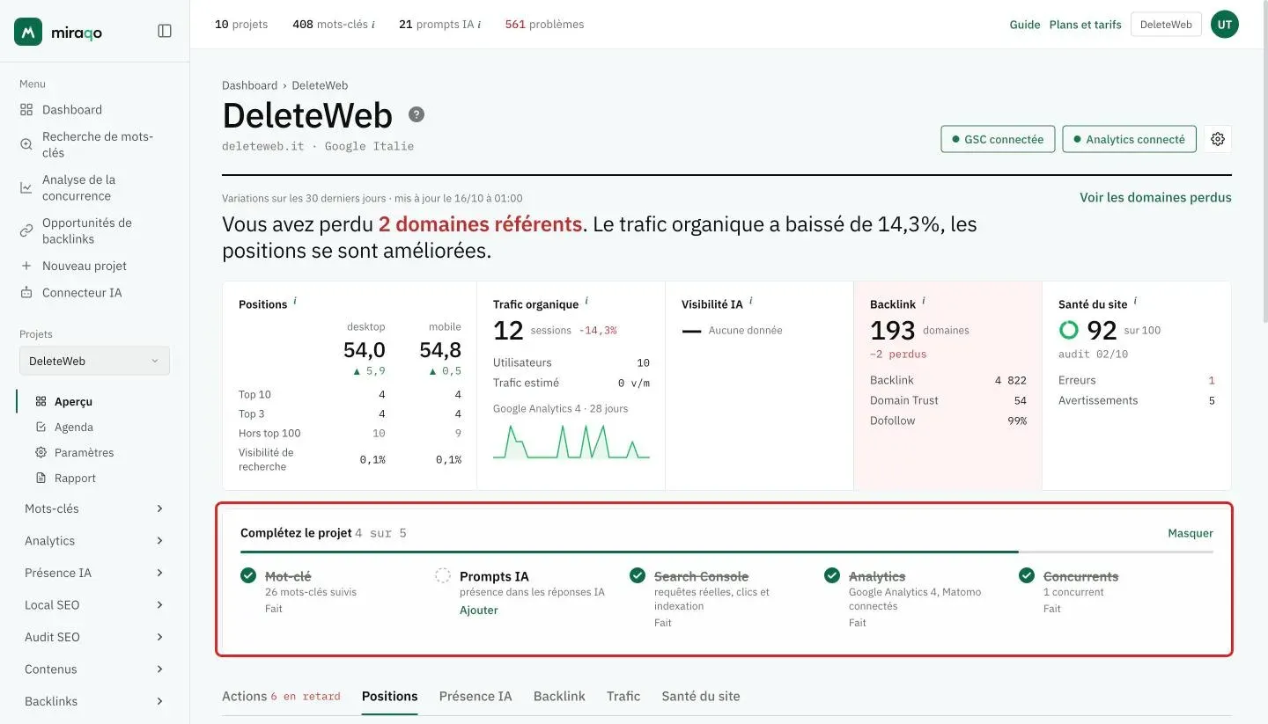Hide the checklist with Masquer

tap(1191, 533)
